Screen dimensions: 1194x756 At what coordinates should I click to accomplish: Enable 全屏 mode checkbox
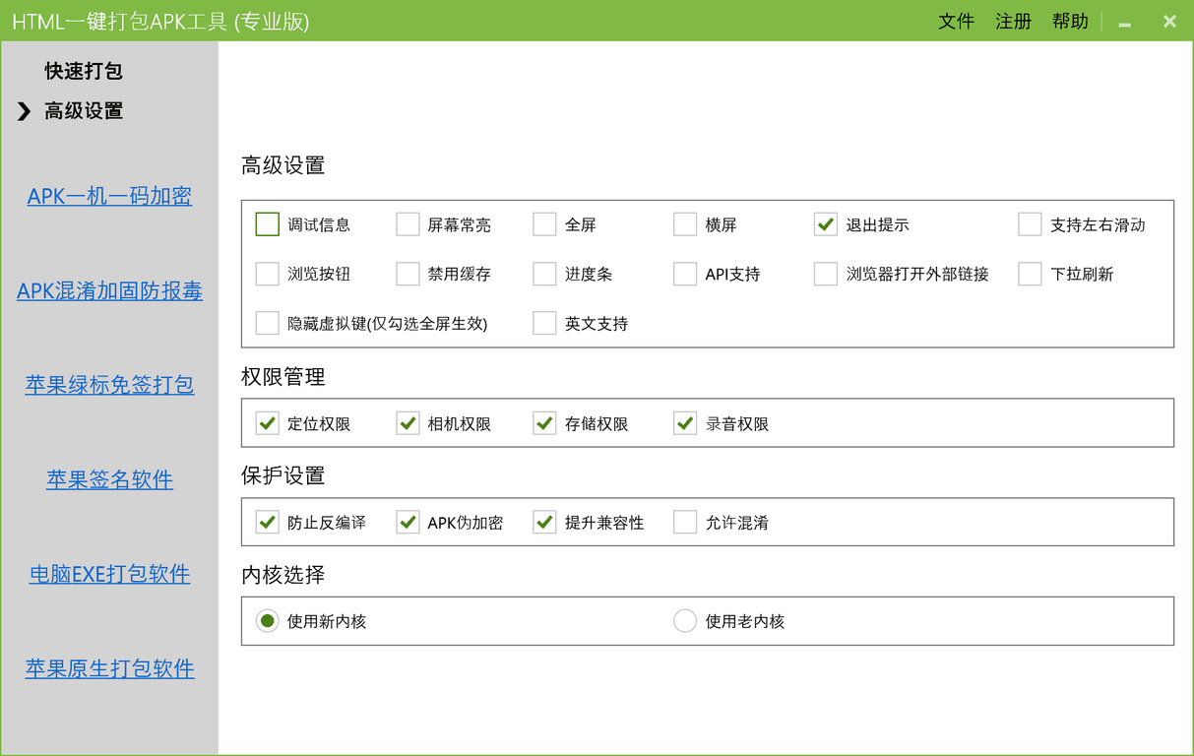click(544, 224)
